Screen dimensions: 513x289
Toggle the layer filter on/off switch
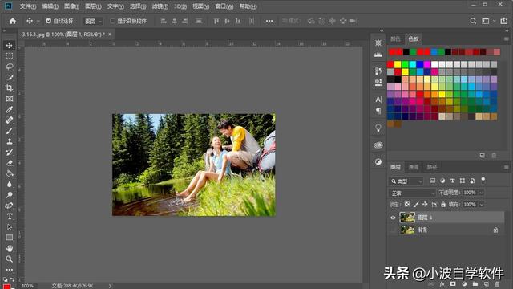[483, 180]
